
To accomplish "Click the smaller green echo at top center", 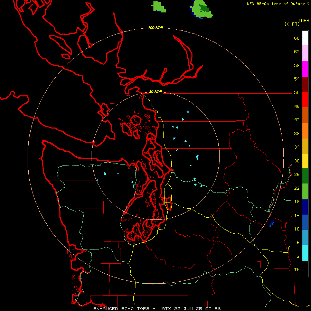I will [x=158, y=7].
